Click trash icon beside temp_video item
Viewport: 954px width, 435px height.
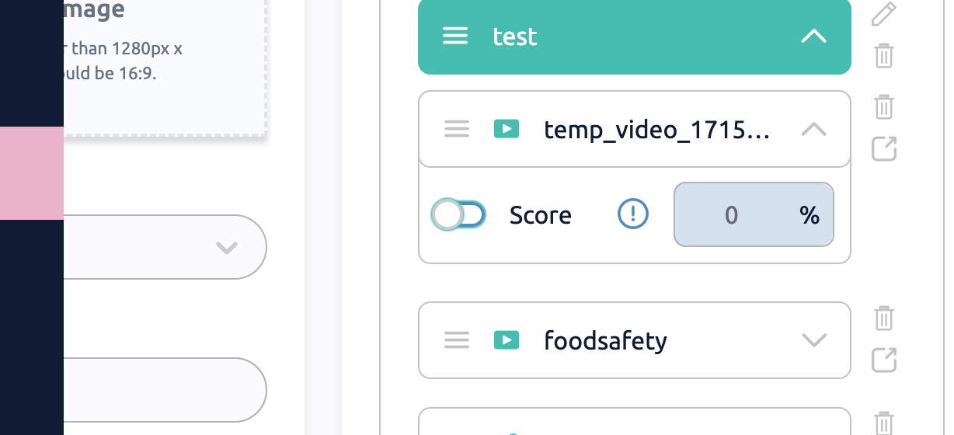(x=883, y=106)
